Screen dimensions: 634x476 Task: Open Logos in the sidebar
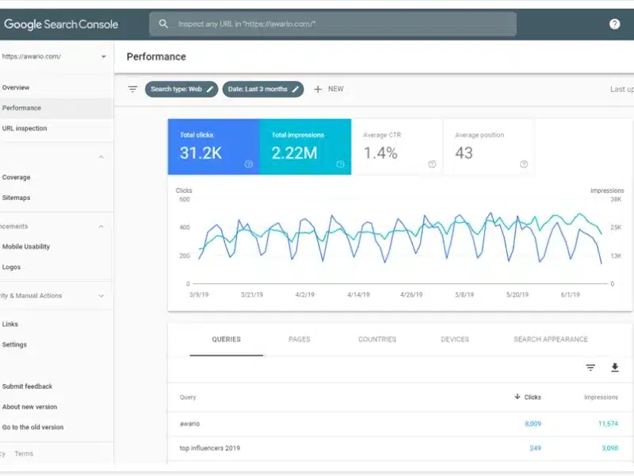tap(11, 267)
